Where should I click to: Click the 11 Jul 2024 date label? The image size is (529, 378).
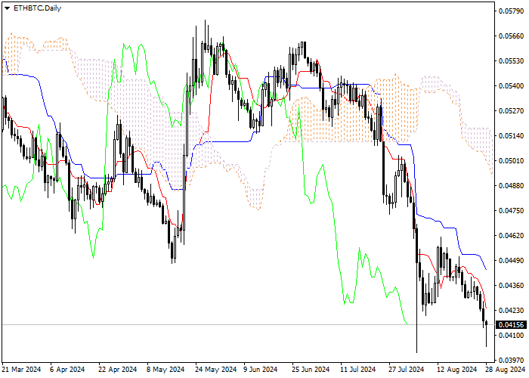tap(357, 370)
